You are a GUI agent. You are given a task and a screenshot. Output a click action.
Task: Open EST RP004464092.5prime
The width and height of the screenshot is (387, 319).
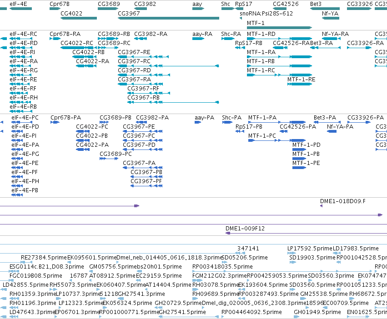pos(251,312)
